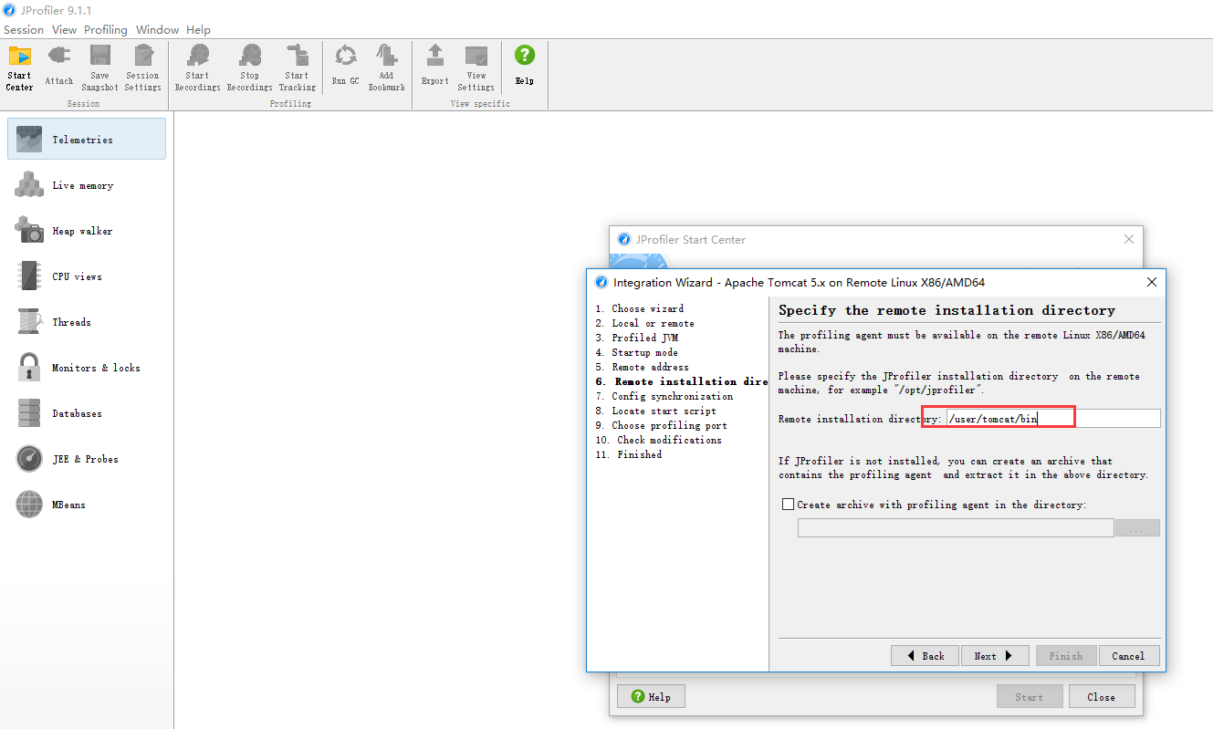Viewport: 1213px width, 729px height.
Task: Open Monitors & locks sidebar section
Action: pyautogui.click(x=87, y=367)
